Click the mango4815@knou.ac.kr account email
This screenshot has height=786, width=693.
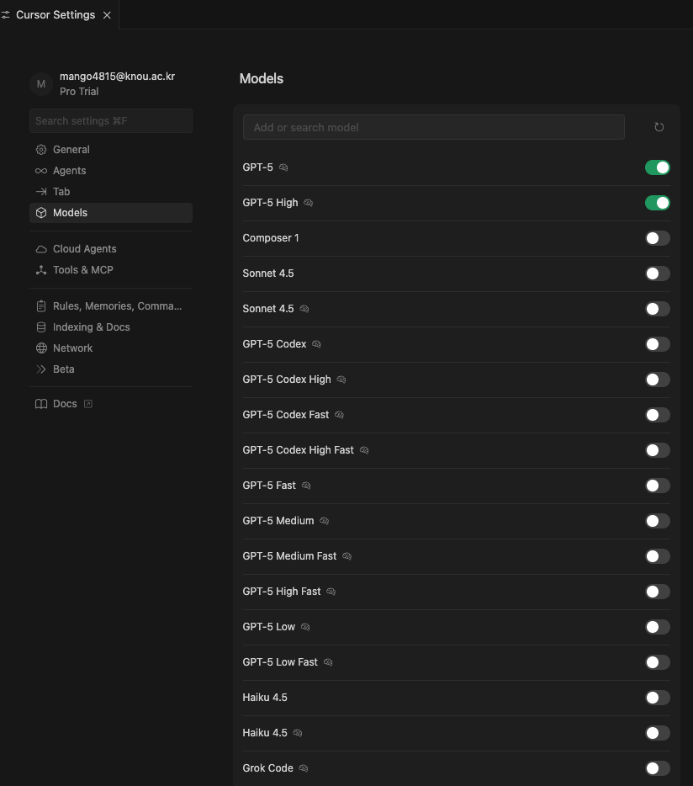tap(117, 77)
